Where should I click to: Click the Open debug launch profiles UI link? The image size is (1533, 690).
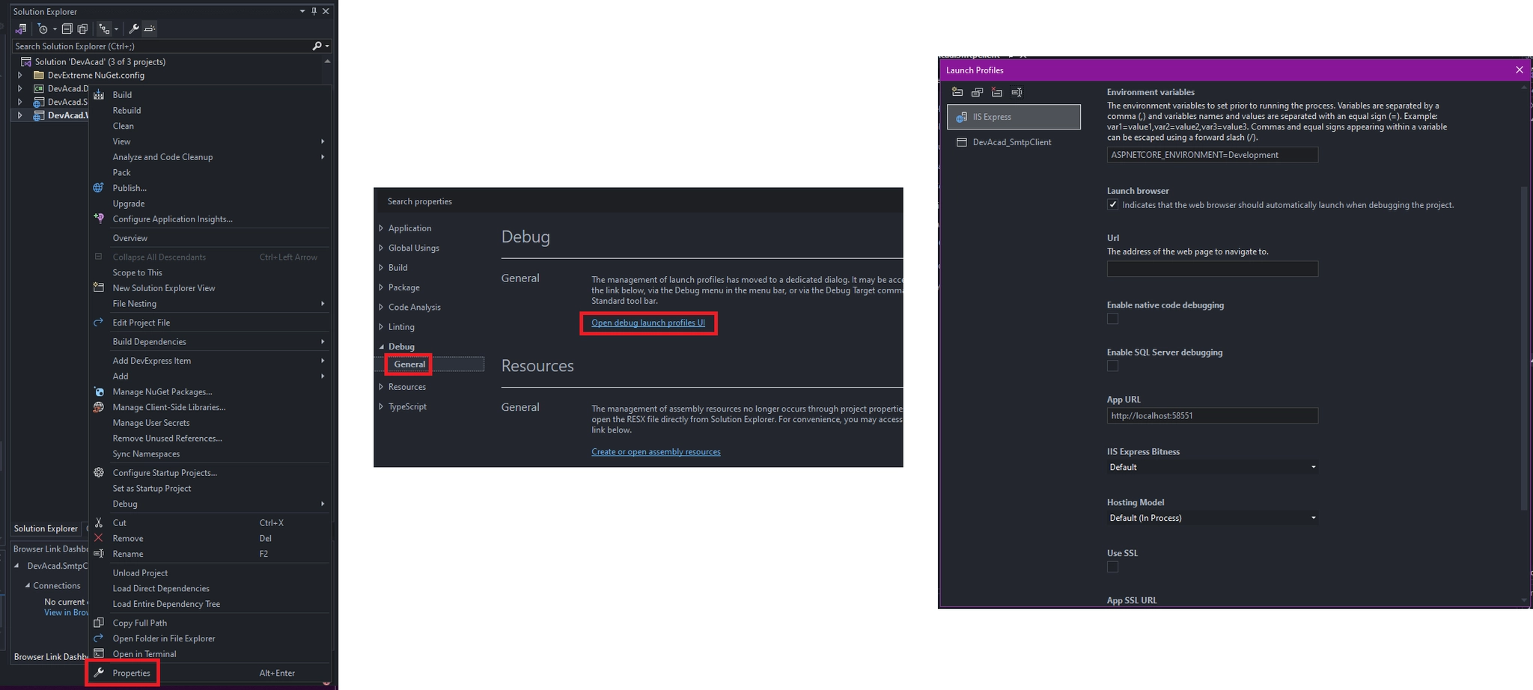pyautogui.click(x=647, y=323)
